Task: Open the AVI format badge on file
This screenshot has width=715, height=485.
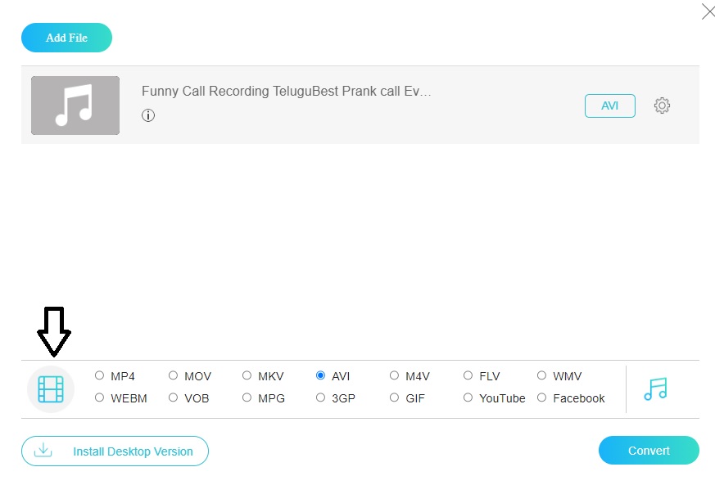Action: (x=609, y=106)
